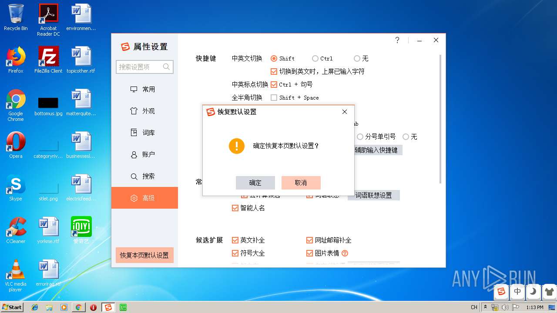Open 搜索 settings section
This screenshot has height=313, width=557.
point(144,176)
